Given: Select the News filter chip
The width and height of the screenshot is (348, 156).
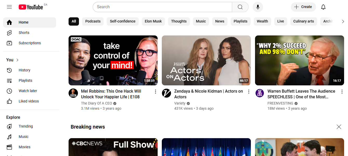Looking at the screenshot, I should click(x=220, y=21).
